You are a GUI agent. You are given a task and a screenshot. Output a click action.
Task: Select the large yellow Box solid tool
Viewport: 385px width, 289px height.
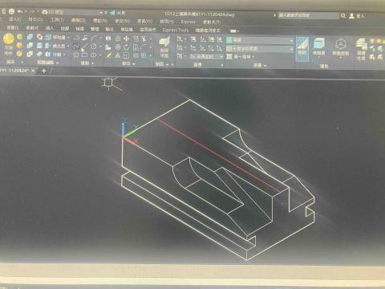tap(9, 39)
